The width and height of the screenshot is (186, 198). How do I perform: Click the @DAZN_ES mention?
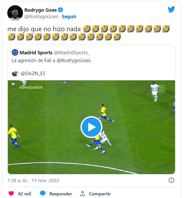click(33, 74)
